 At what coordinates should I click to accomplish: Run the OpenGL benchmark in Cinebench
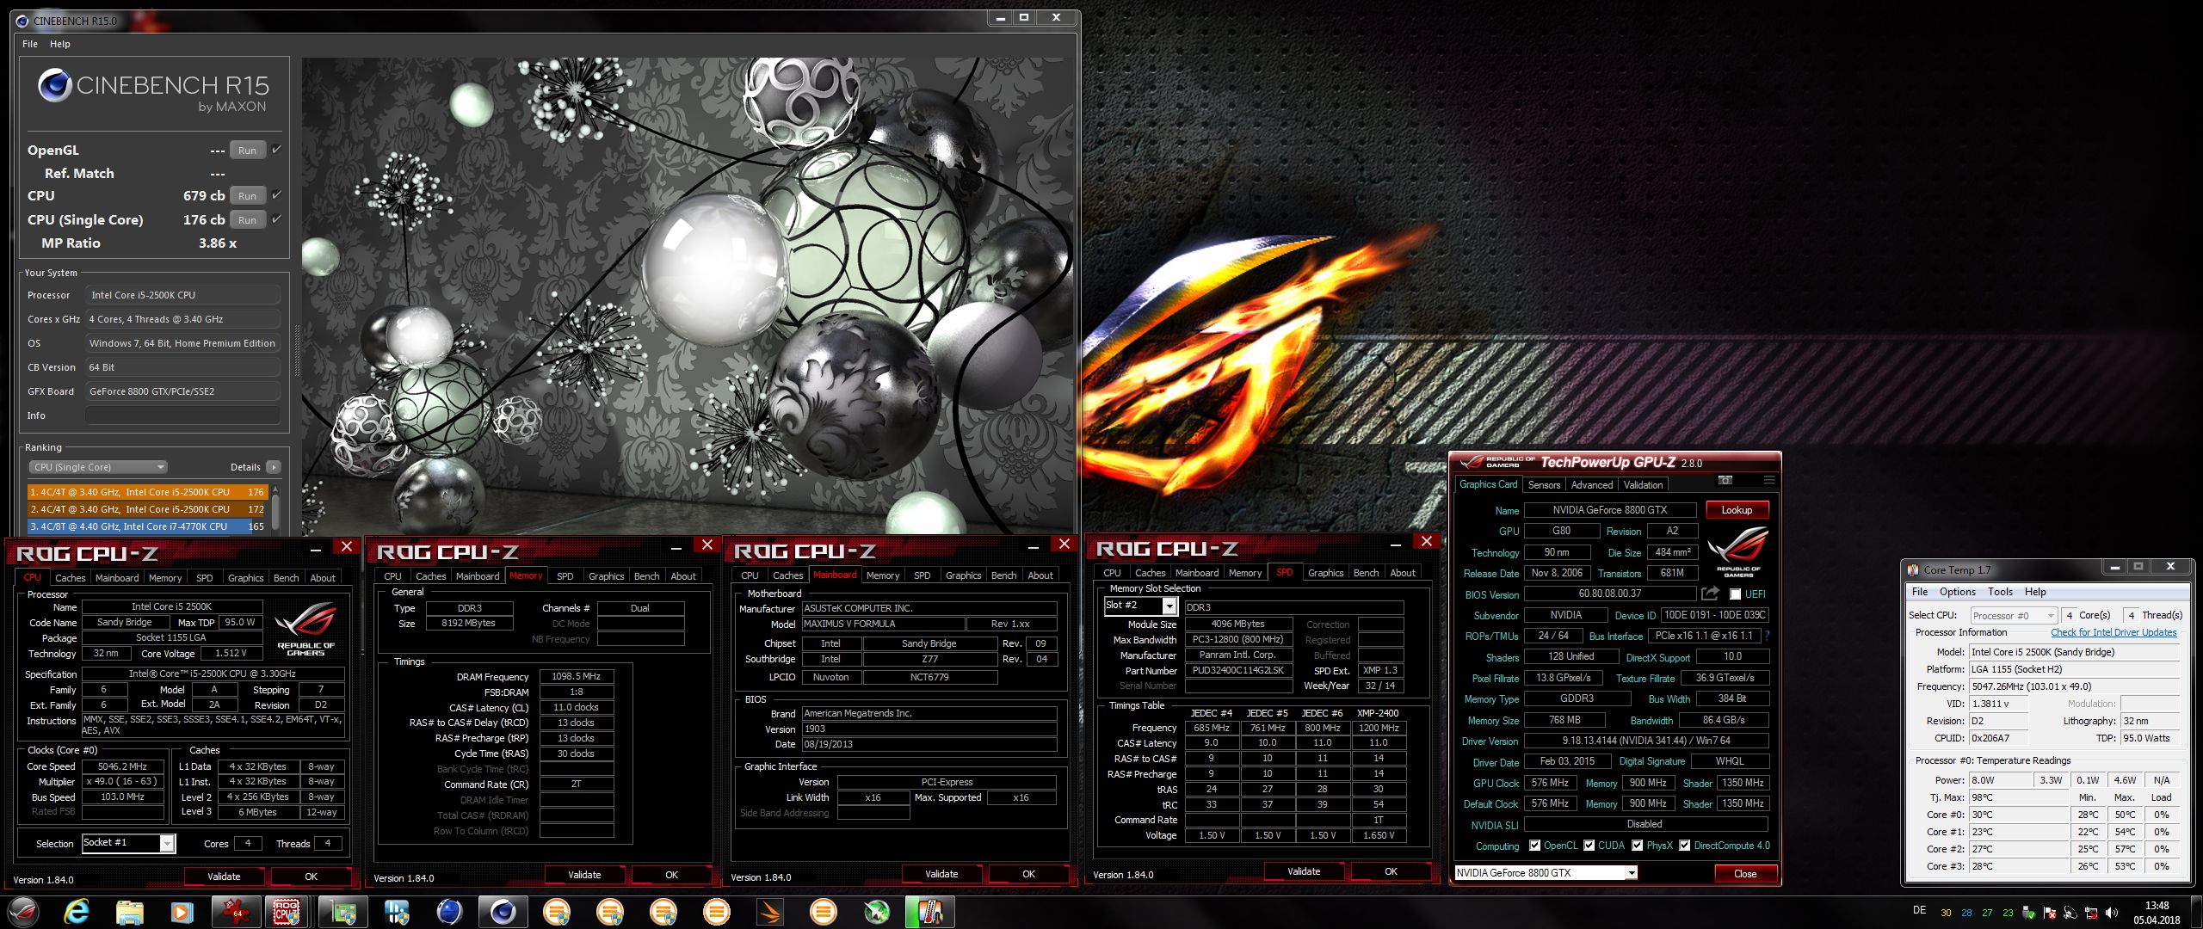click(248, 150)
